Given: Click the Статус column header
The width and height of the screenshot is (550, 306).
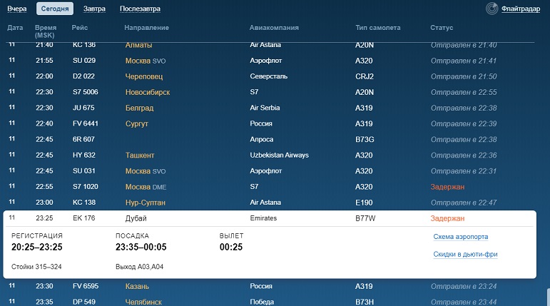Looking at the screenshot, I should pos(442,28).
